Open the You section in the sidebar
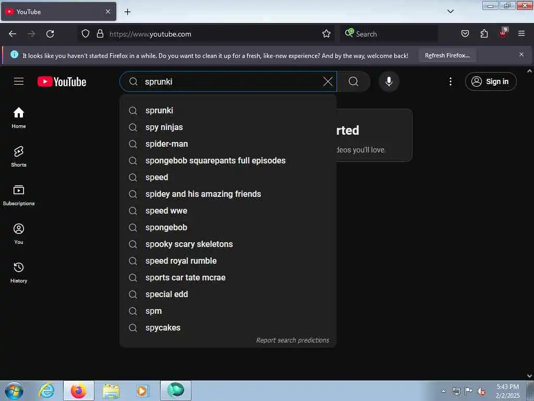Viewport: 534px width, 401px height. click(19, 234)
